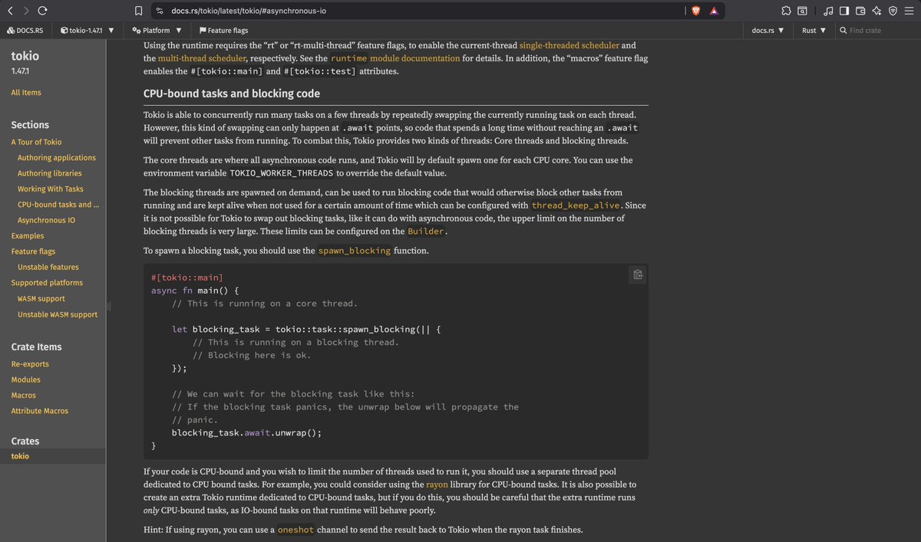Select tokio under Crates in sidebar
The width and height of the screenshot is (921, 542).
click(20, 456)
